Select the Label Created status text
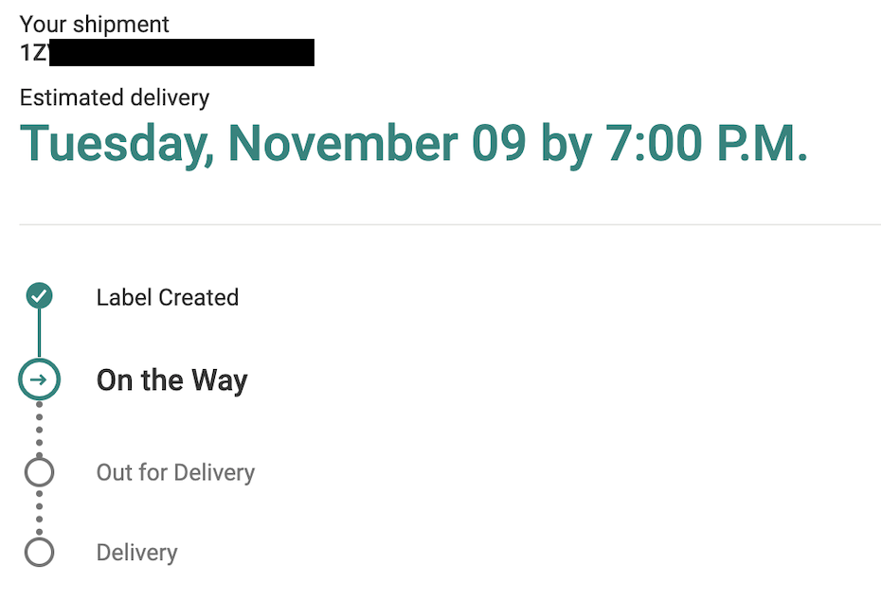 click(x=167, y=297)
